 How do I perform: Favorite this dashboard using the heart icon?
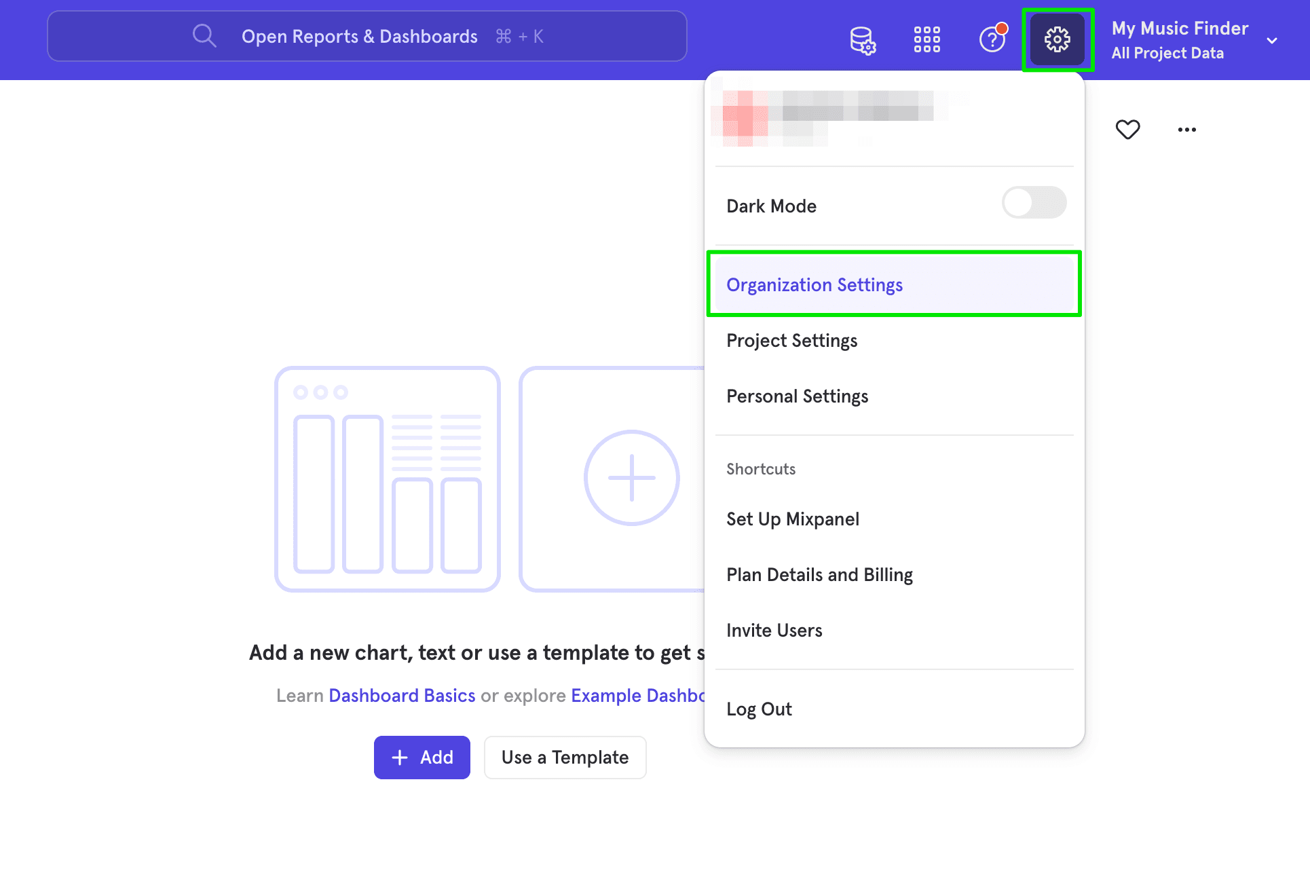pyautogui.click(x=1127, y=129)
